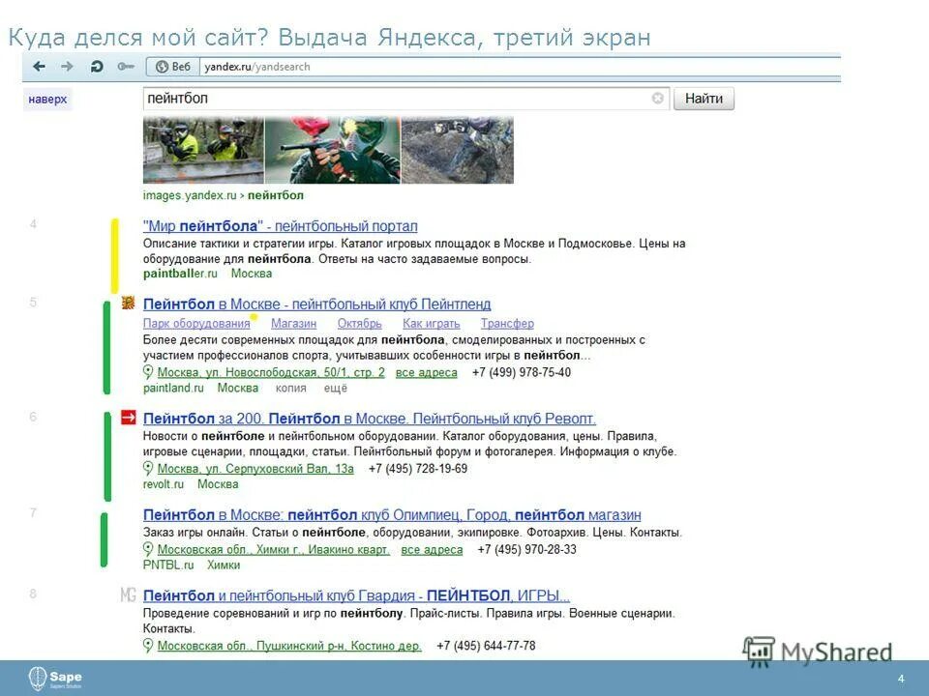Open address Москва, ул. Новослободская, 50/1
This screenshot has width=929, height=696.
pos(271,372)
